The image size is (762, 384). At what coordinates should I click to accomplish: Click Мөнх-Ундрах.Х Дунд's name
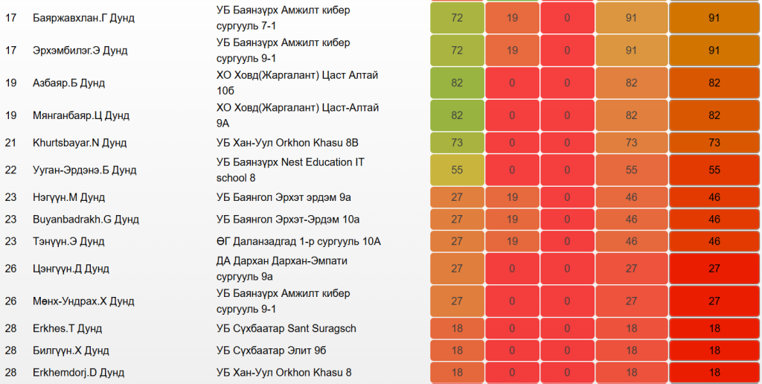(83, 301)
